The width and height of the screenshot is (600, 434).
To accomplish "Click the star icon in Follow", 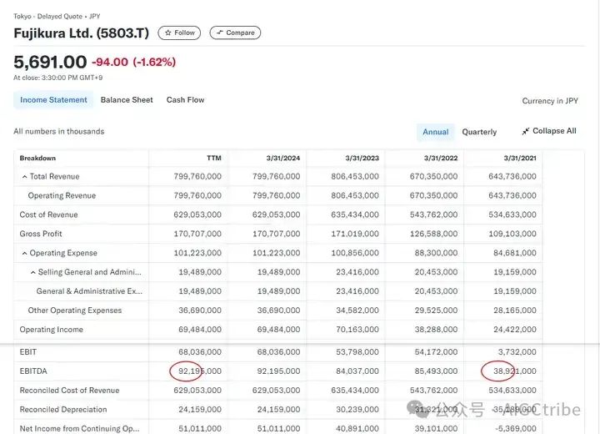I will coord(168,33).
